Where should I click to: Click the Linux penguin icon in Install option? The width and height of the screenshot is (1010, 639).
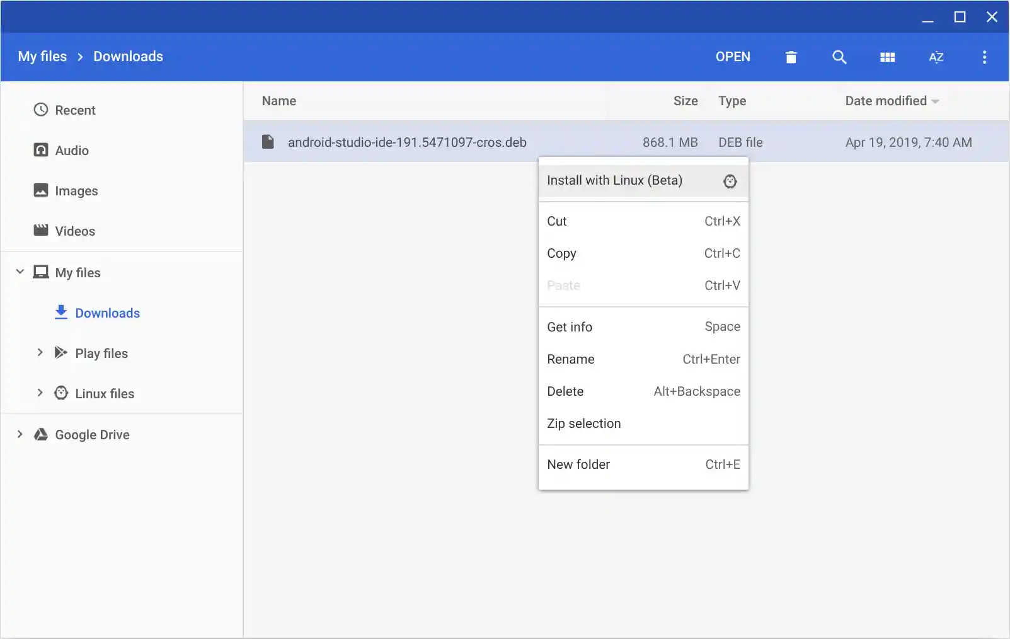[x=730, y=181]
